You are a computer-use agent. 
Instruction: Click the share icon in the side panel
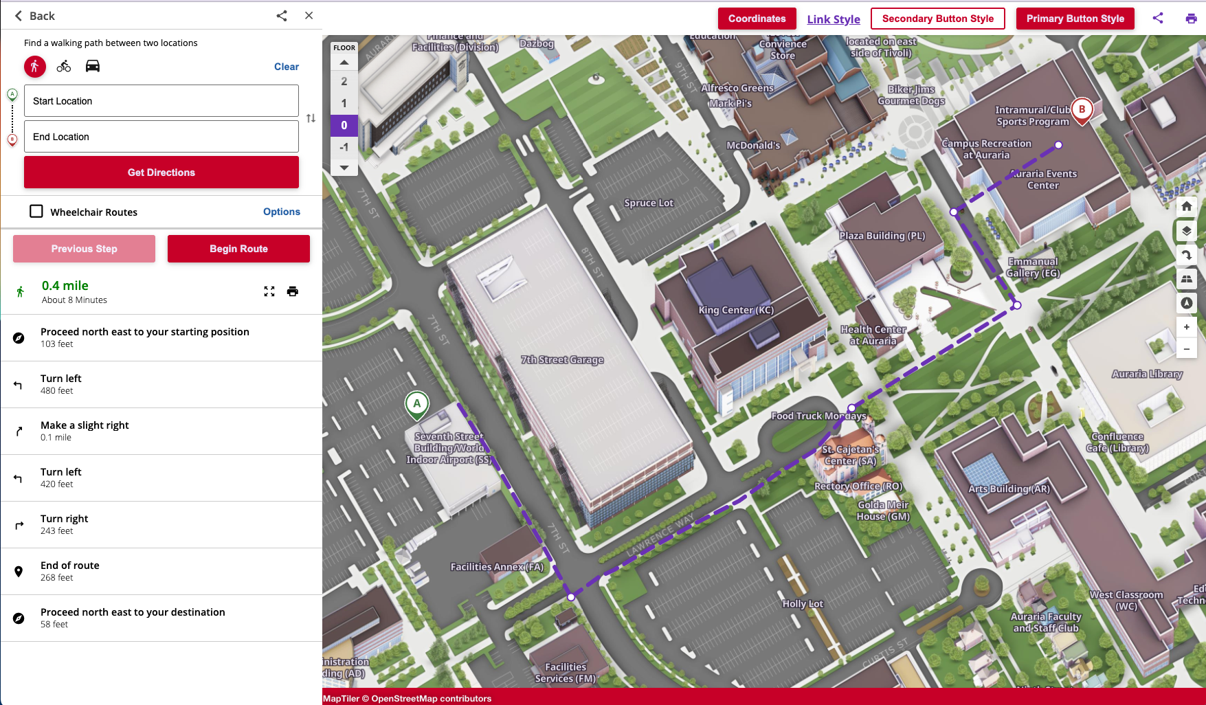pos(282,16)
